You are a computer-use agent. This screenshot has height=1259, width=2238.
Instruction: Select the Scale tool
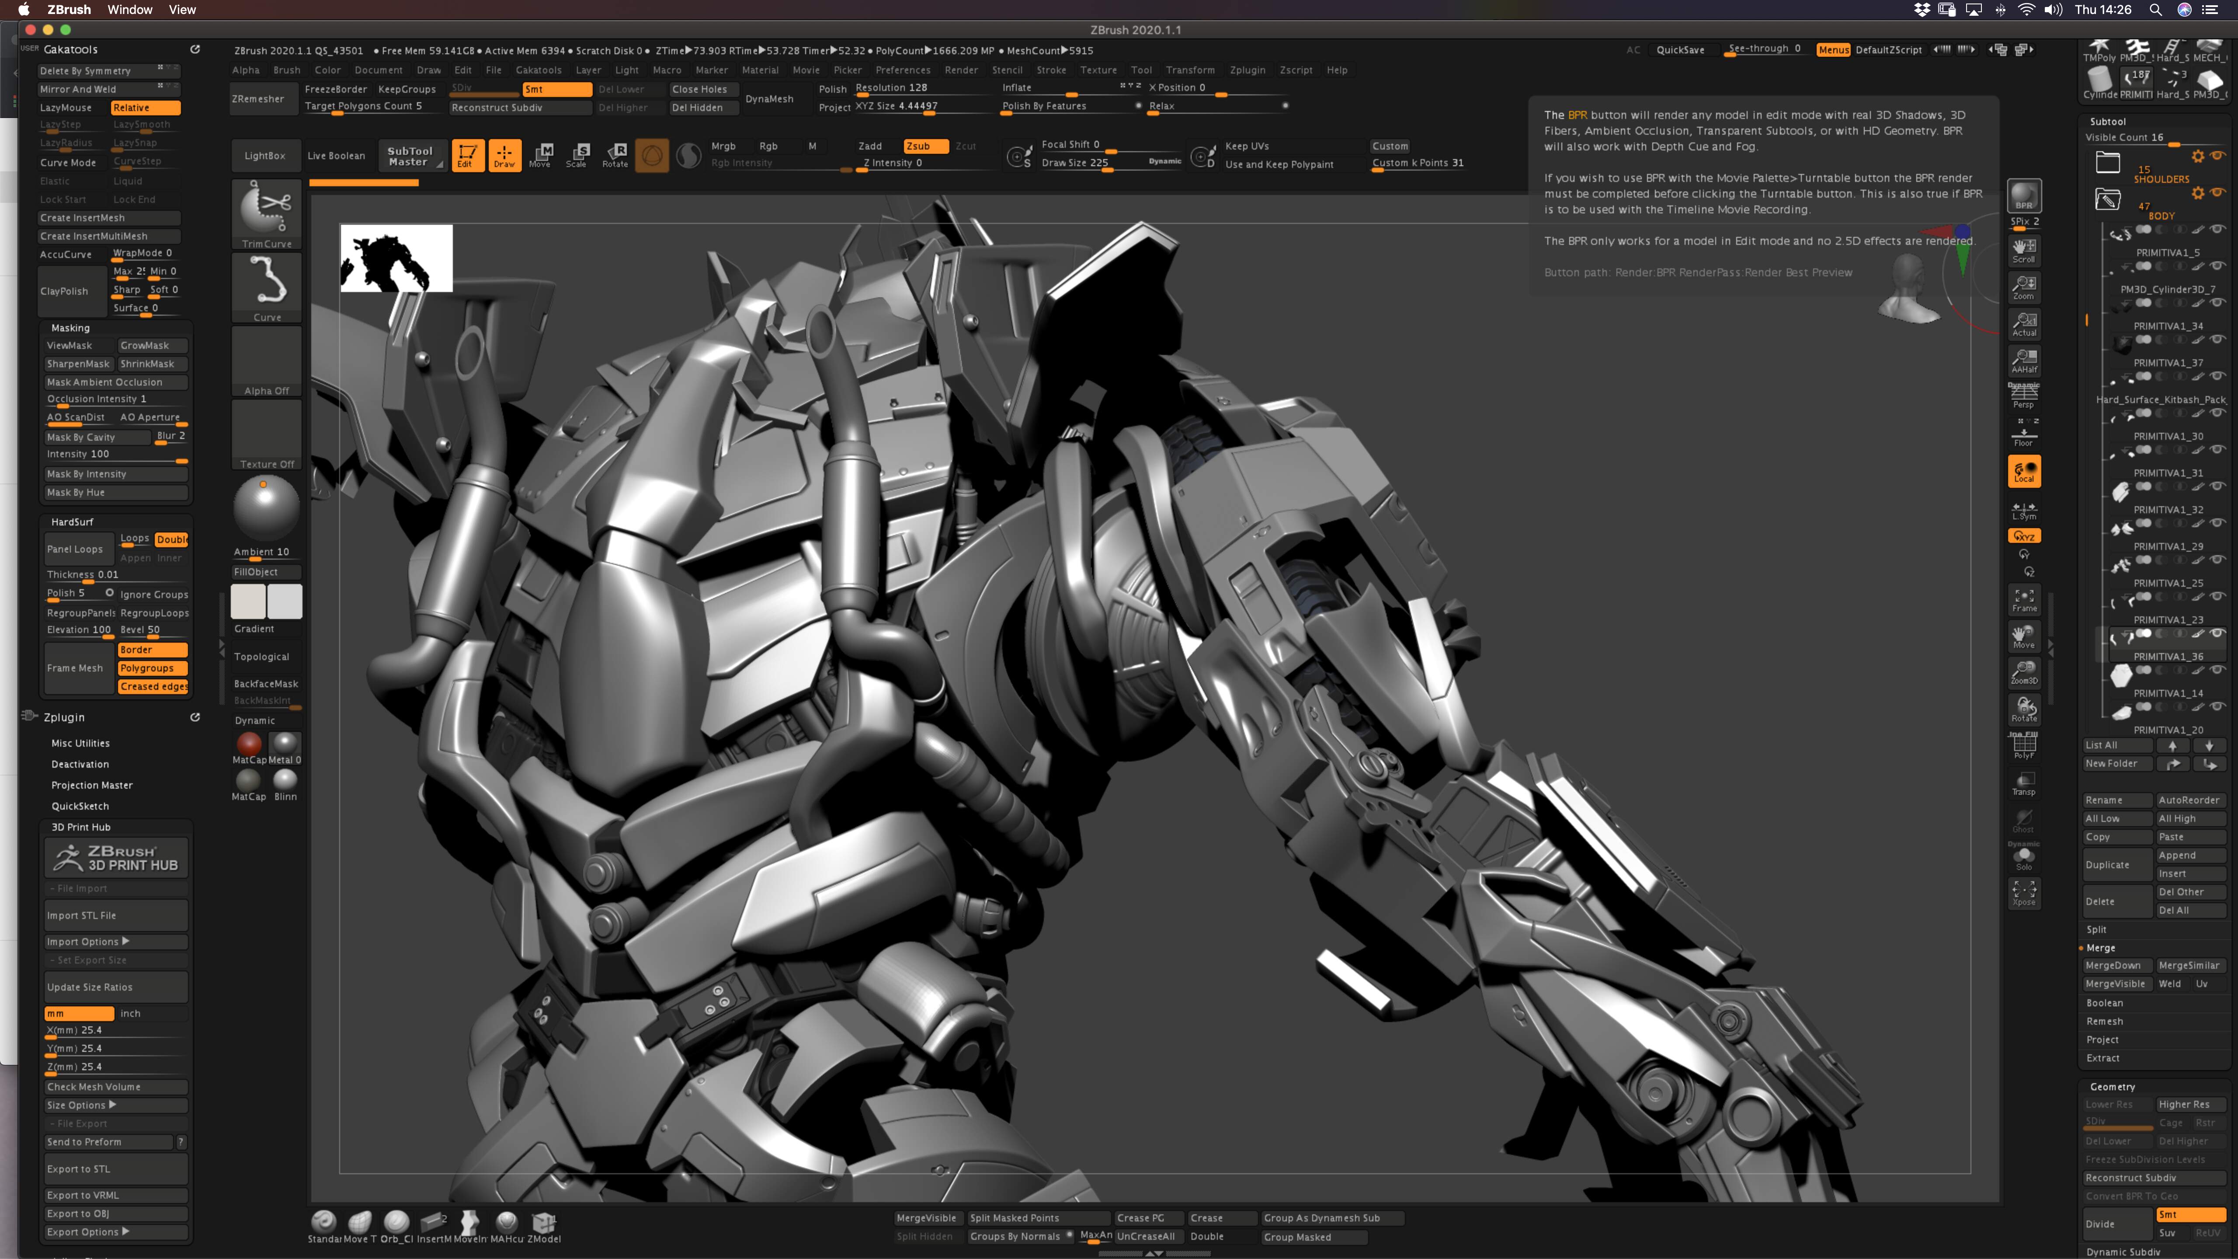pyautogui.click(x=578, y=155)
